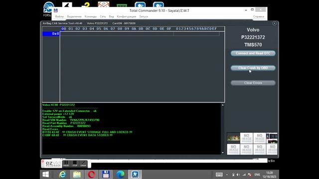Open the taskbar clock showing 13:20
Viewport: 319px width, 179px height.
pos(270,175)
